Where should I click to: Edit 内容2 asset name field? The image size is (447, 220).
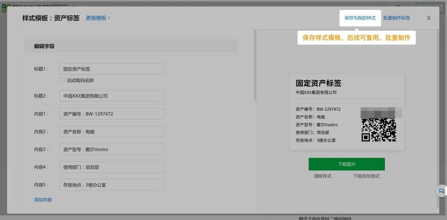112,132
